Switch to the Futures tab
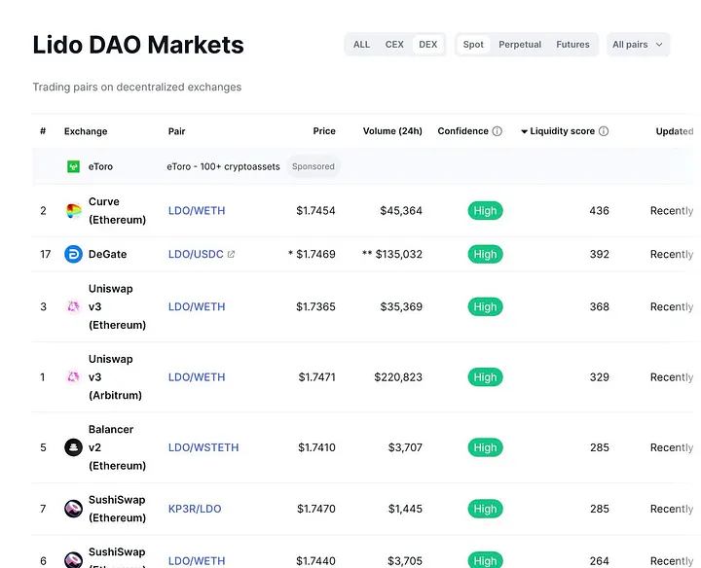 point(572,45)
